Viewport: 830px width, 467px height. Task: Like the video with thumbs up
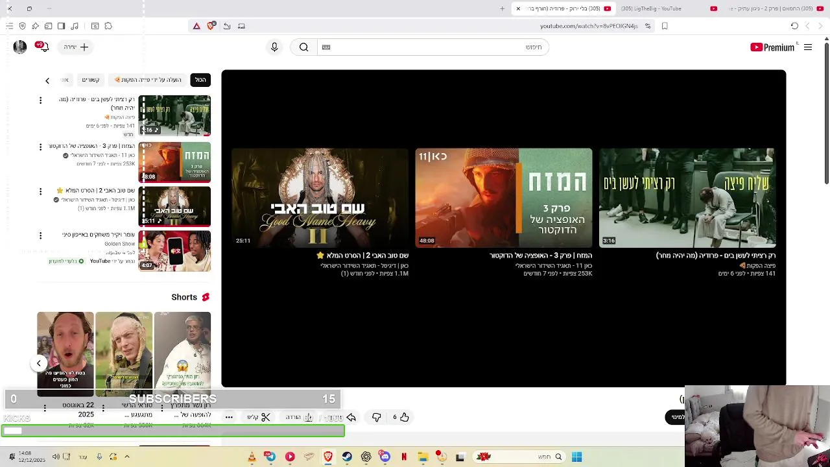[x=401, y=417]
